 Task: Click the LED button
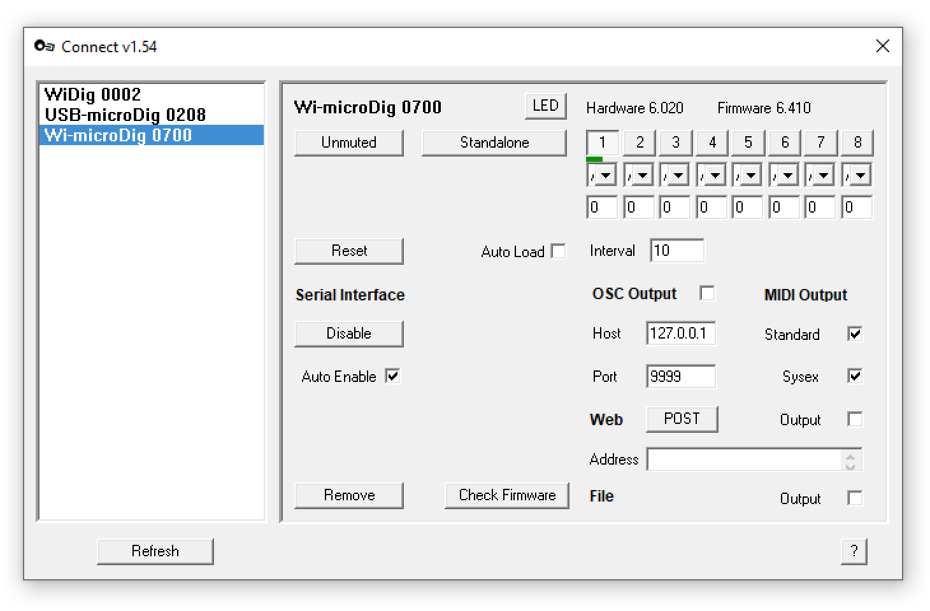(x=545, y=106)
